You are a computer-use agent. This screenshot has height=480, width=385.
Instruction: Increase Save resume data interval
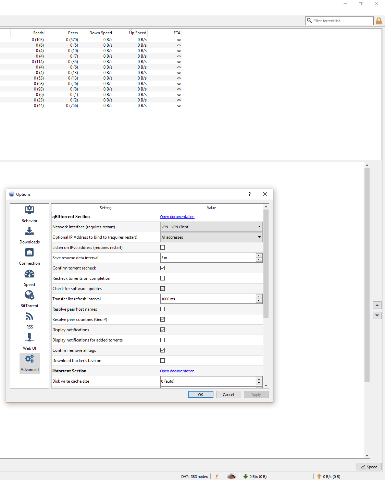tap(259, 256)
